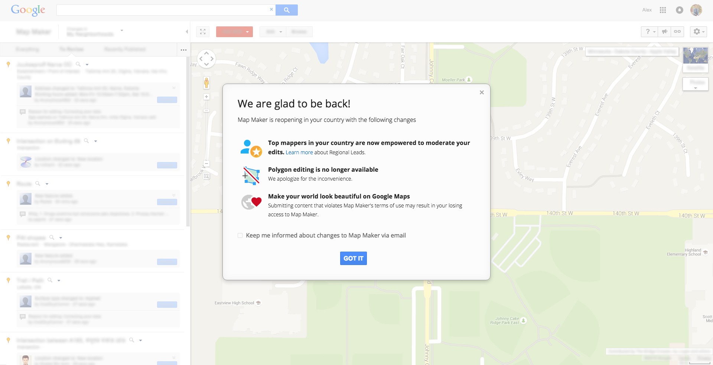
Task: Click the GOT IT button
Action: click(x=353, y=258)
